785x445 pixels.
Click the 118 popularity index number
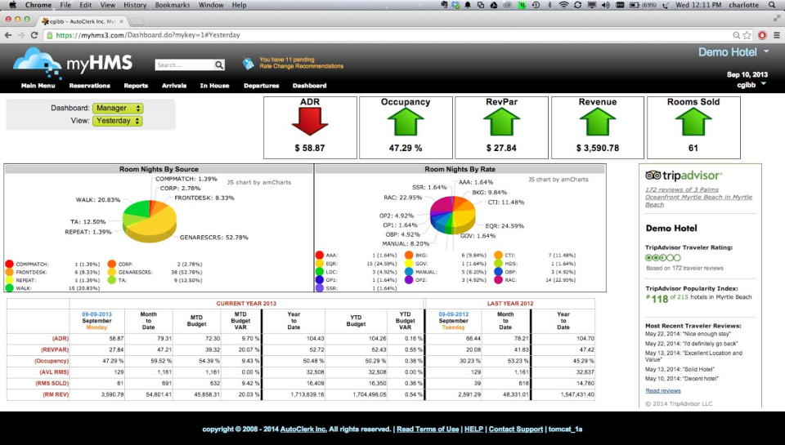click(659, 299)
